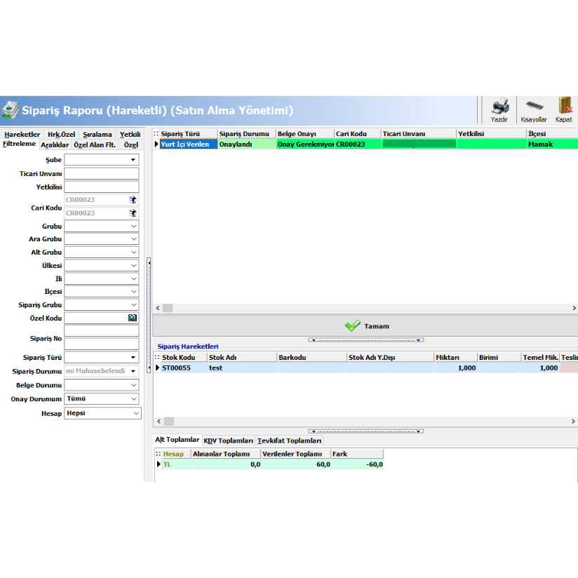Click the Cari Kodu lookup icon

click(x=133, y=199)
